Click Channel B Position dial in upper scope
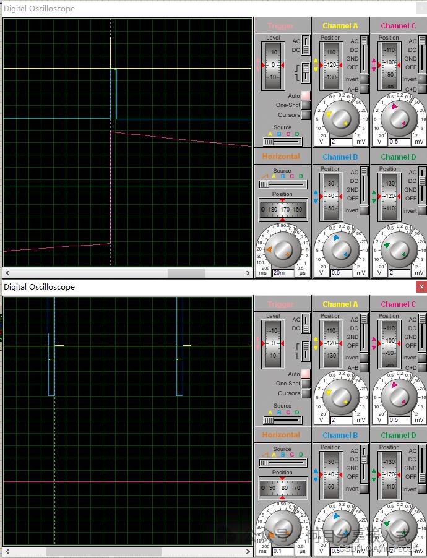427x558 pixels. pyautogui.click(x=331, y=197)
